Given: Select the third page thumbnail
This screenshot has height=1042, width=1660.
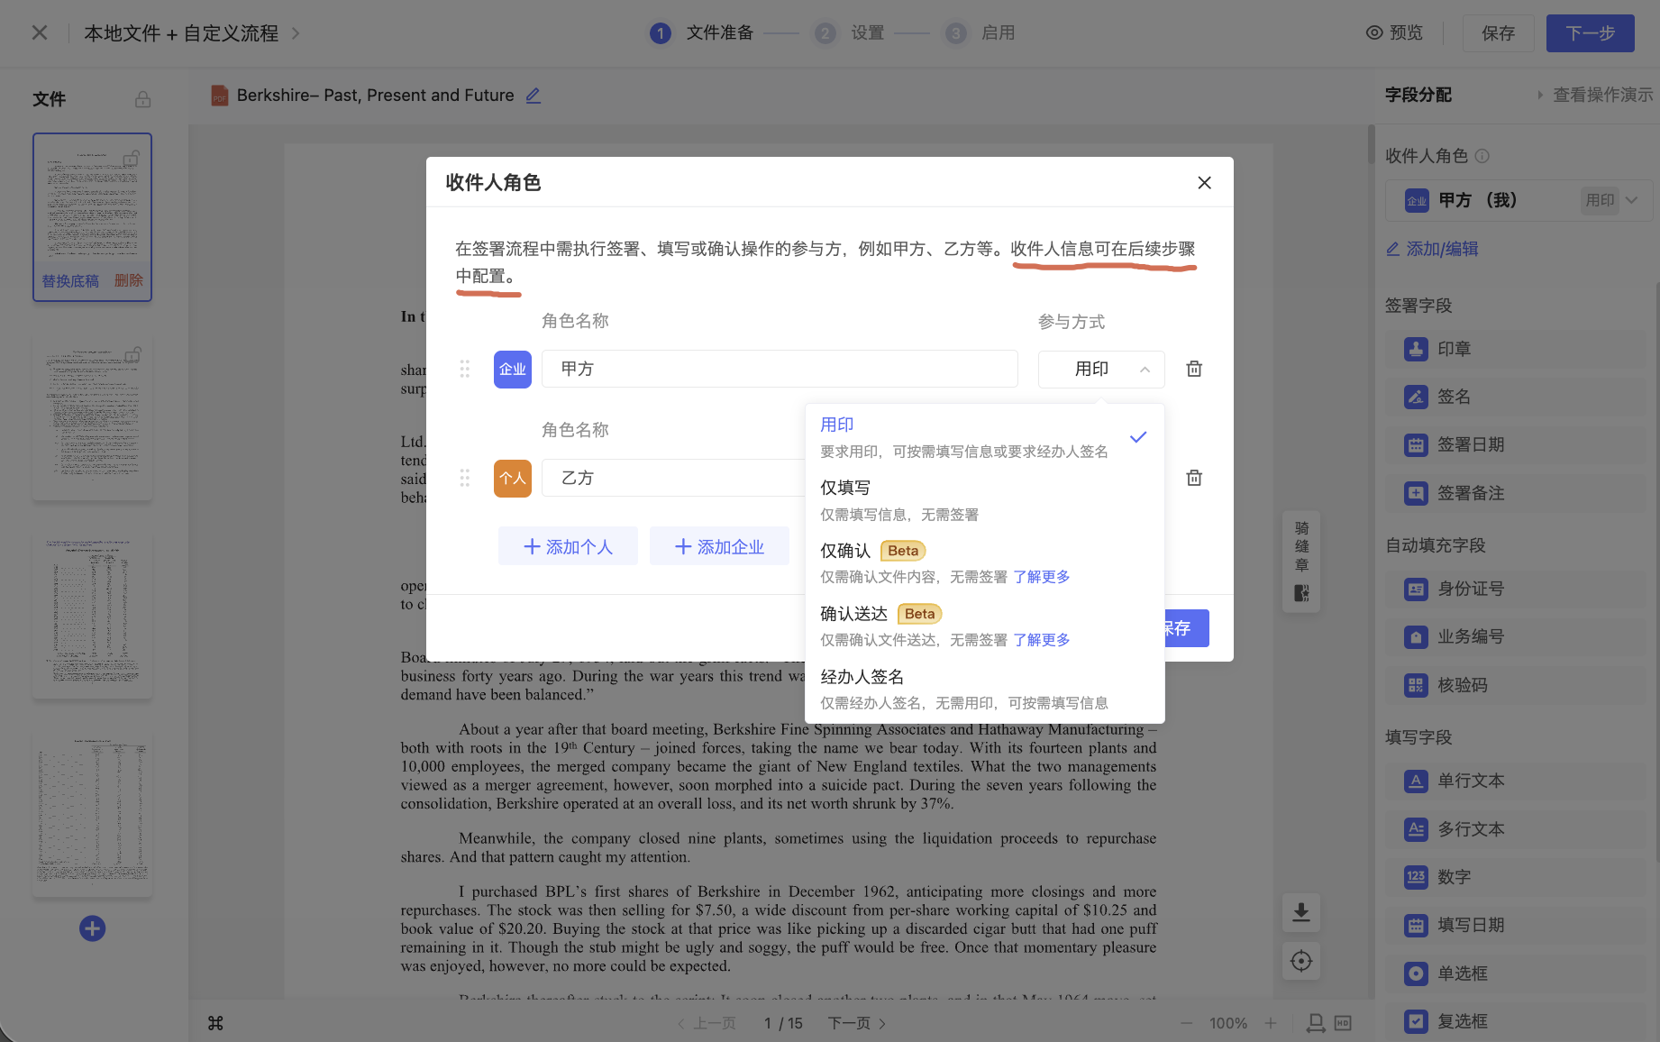Looking at the screenshot, I should [x=93, y=617].
